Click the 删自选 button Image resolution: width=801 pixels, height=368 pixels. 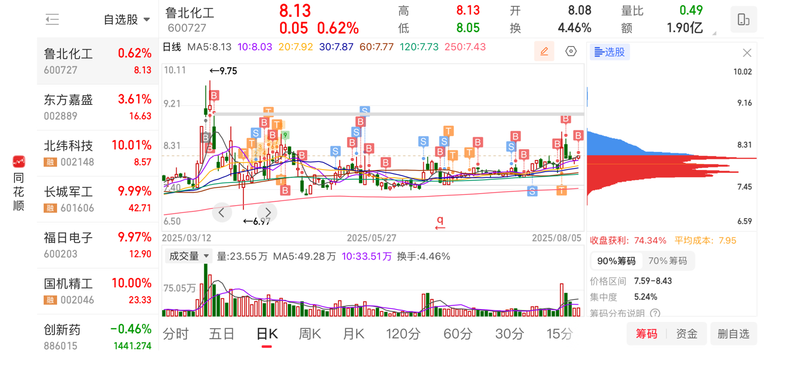coord(733,334)
